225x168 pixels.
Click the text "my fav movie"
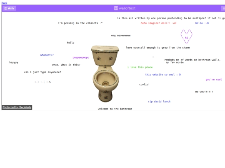coord(175,62)
